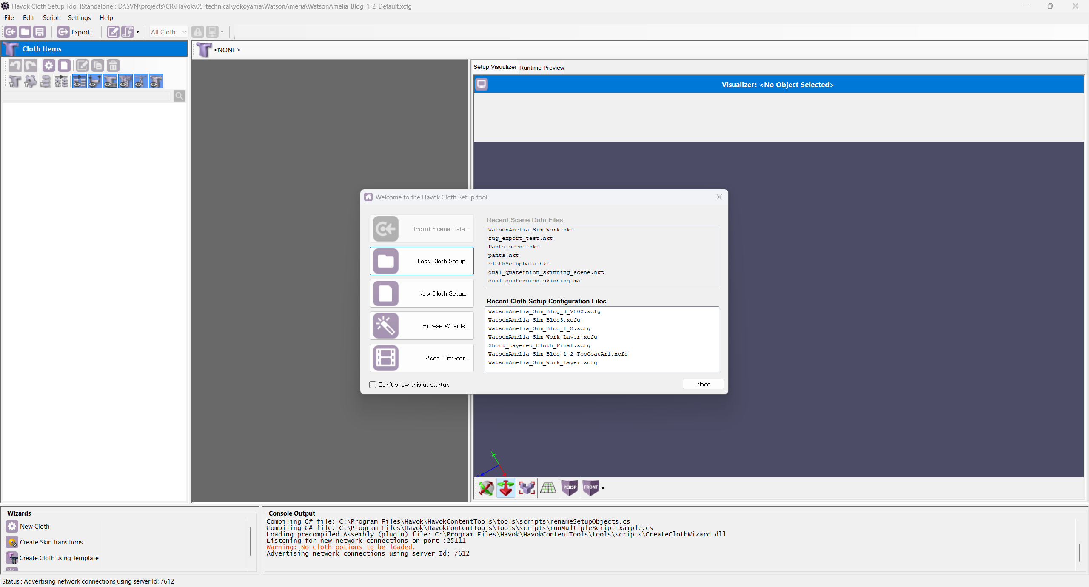Click the Export toolbar button
Image resolution: width=1089 pixels, height=587 pixels.
(x=76, y=32)
